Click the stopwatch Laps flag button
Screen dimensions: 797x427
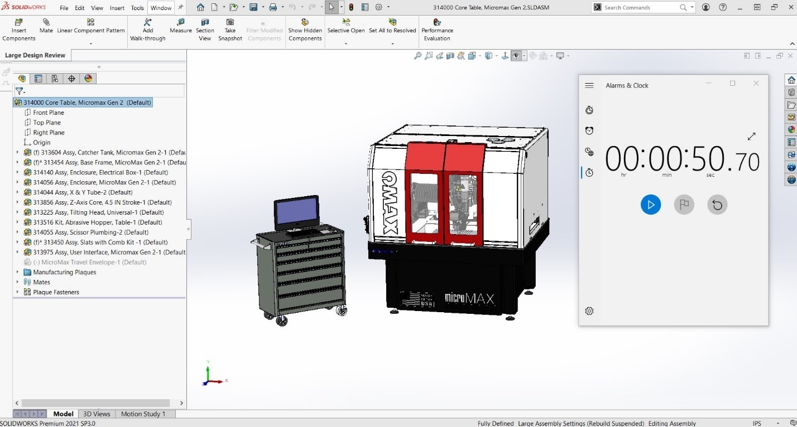tap(684, 205)
